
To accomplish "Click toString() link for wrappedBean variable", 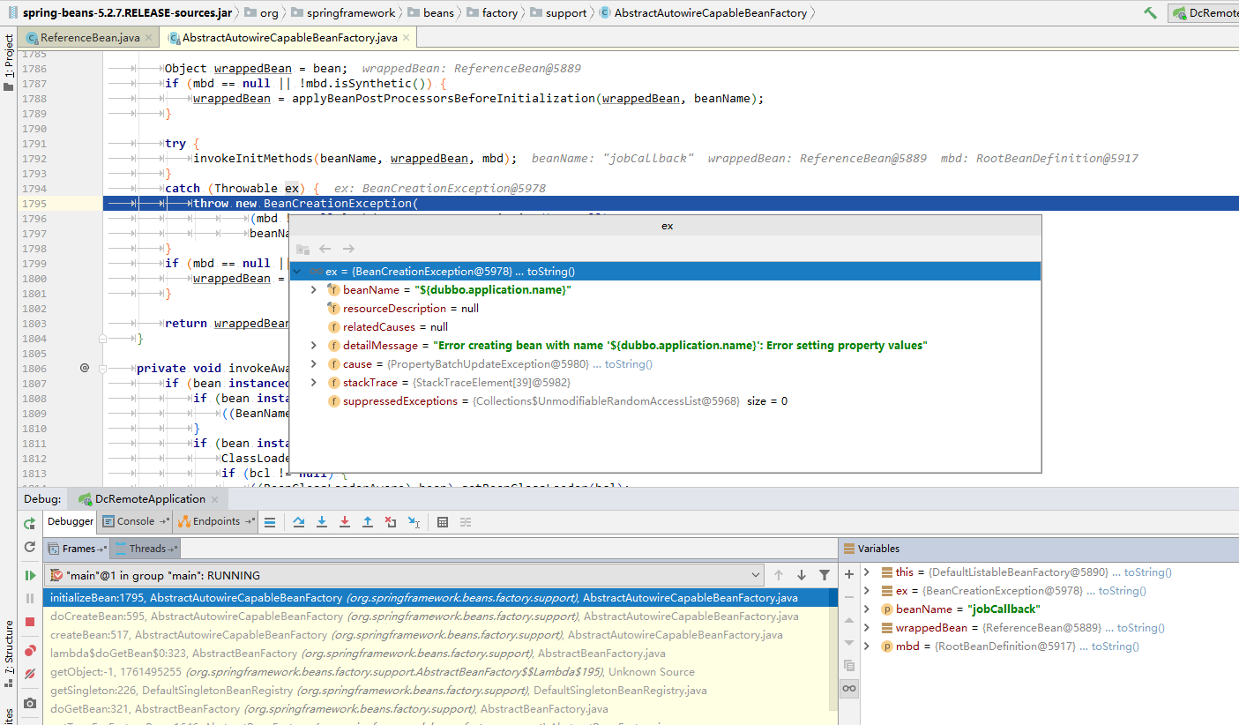I will click(1140, 628).
